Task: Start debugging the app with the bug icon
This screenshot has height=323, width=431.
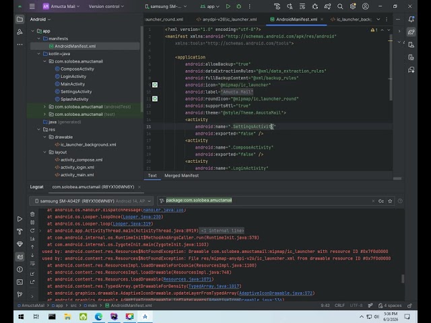Action: pyautogui.click(x=239, y=6)
